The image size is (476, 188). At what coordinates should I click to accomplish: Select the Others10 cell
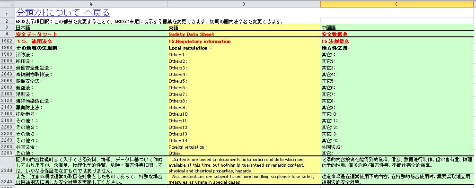tap(244, 114)
